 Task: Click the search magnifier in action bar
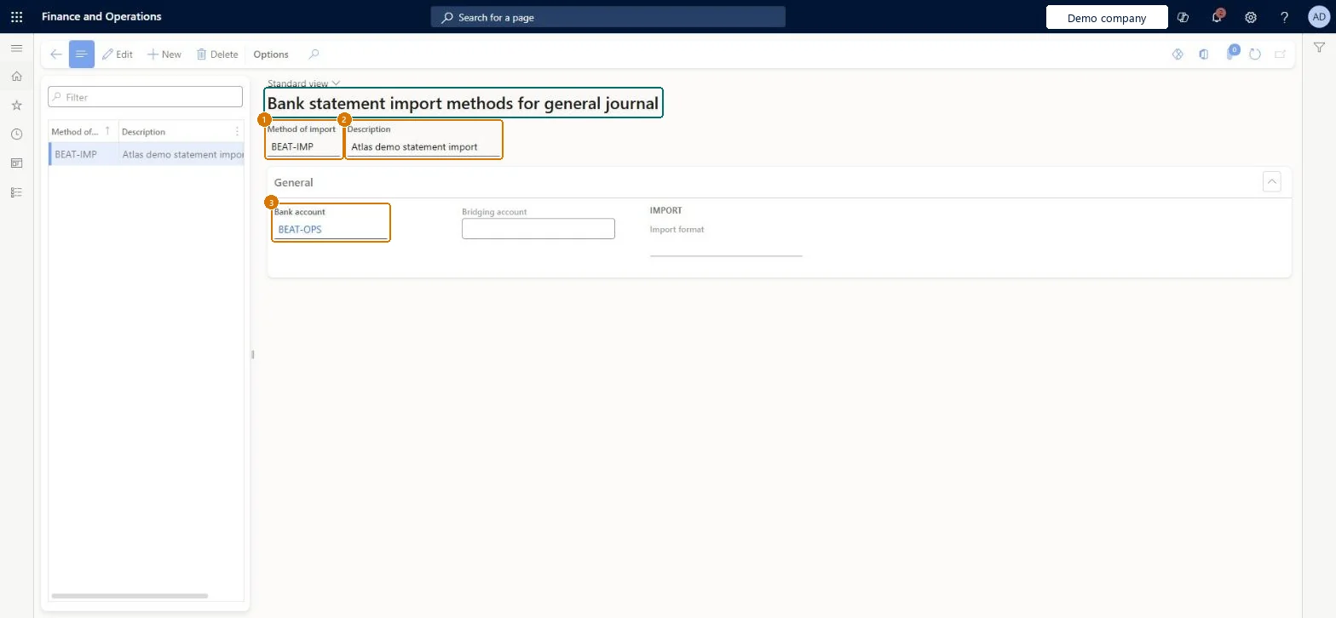(314, 54)
